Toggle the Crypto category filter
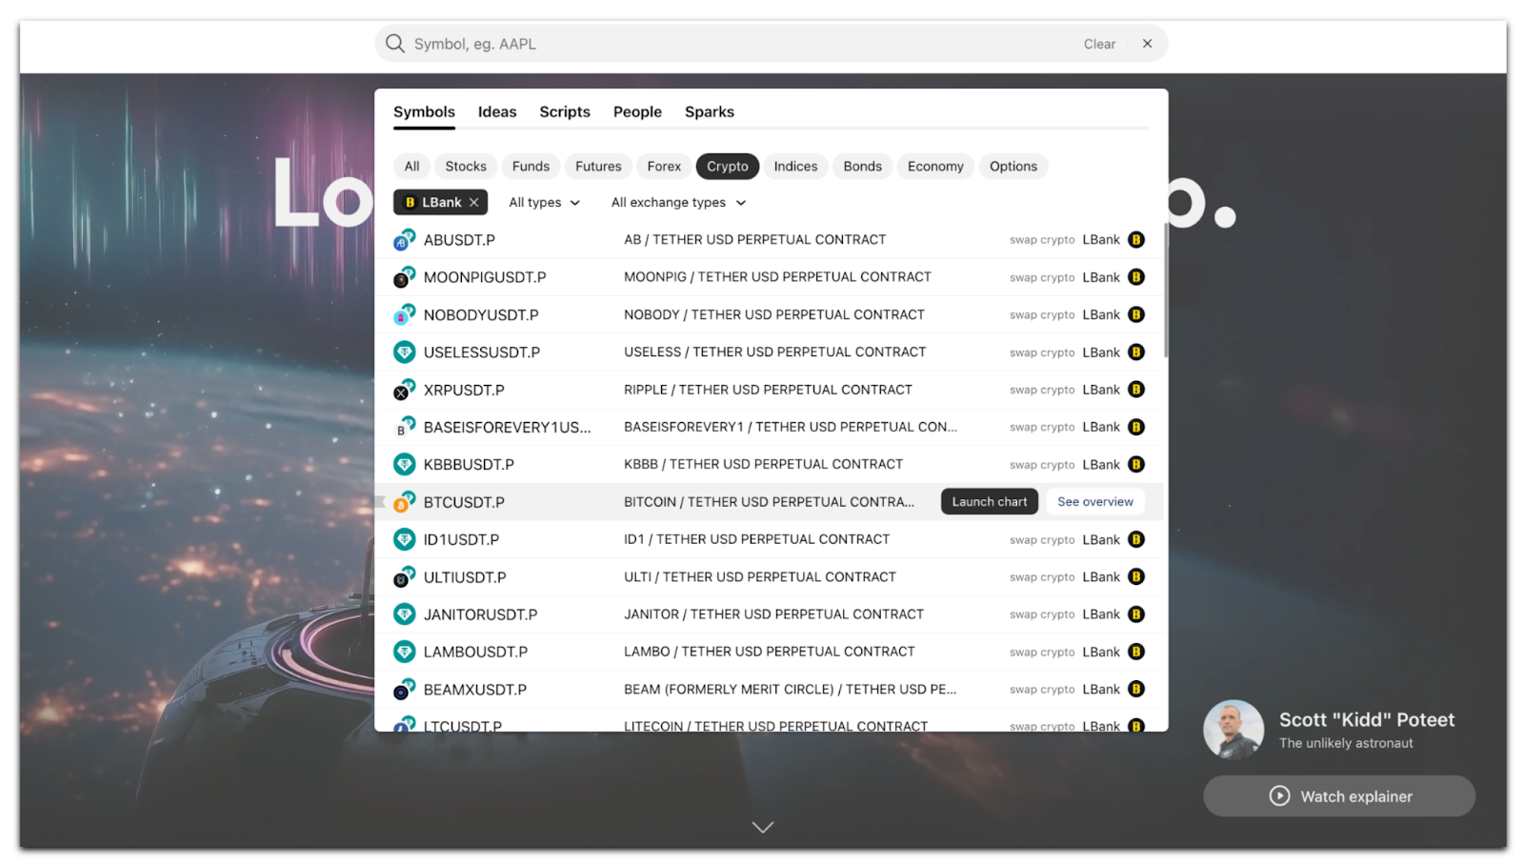This screenshot has height=864, width=1524. tap(728, 166)
